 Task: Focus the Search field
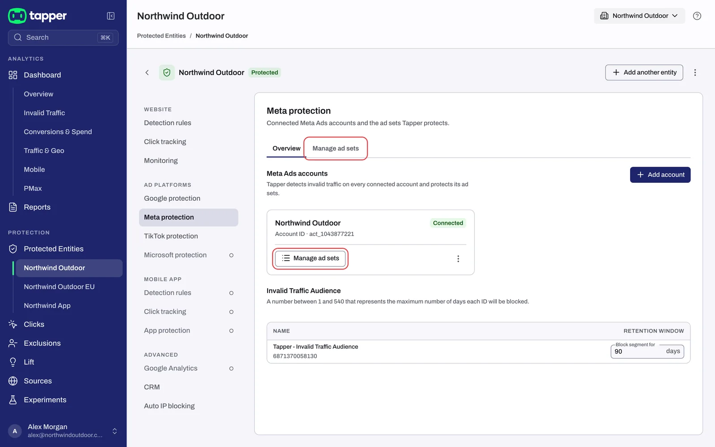[63, 38]
